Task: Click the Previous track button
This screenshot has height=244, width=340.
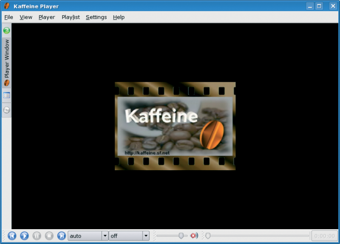Action: coord(12,236)
